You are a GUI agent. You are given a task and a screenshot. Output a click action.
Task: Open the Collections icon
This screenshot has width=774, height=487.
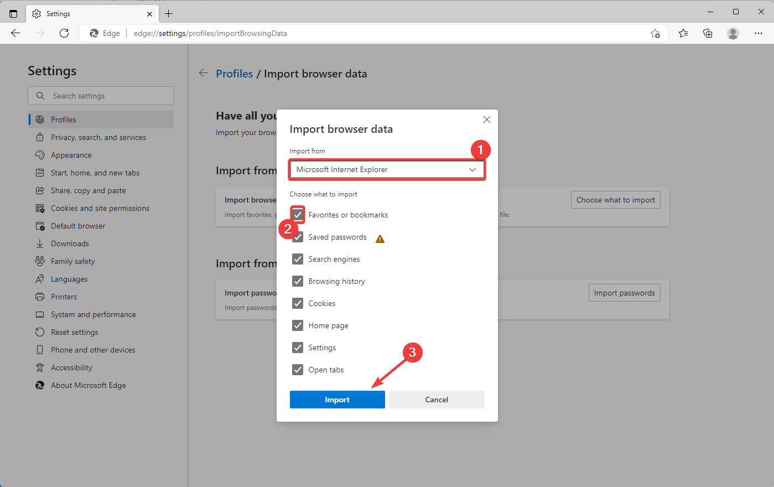[708, 33]
